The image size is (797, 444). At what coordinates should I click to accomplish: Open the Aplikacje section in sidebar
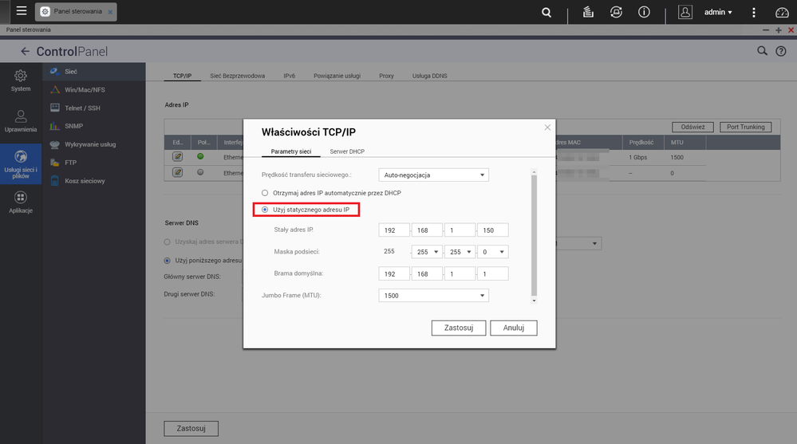[21, 202]
